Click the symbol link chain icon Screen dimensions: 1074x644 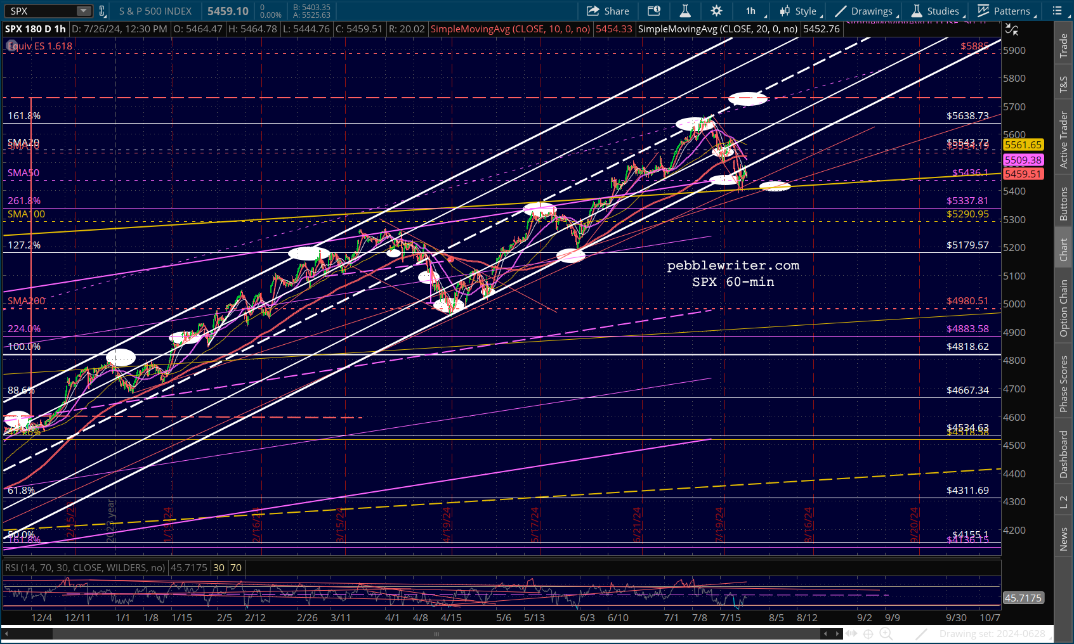102,11
